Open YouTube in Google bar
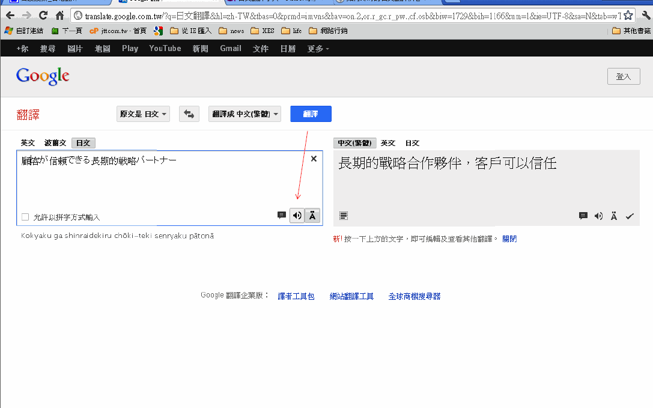 165,49
